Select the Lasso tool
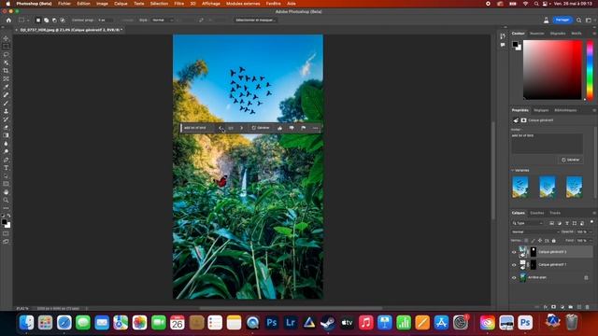Image resolution: width=598 pixels, height=336 pixels. click(x=6, y=54)
